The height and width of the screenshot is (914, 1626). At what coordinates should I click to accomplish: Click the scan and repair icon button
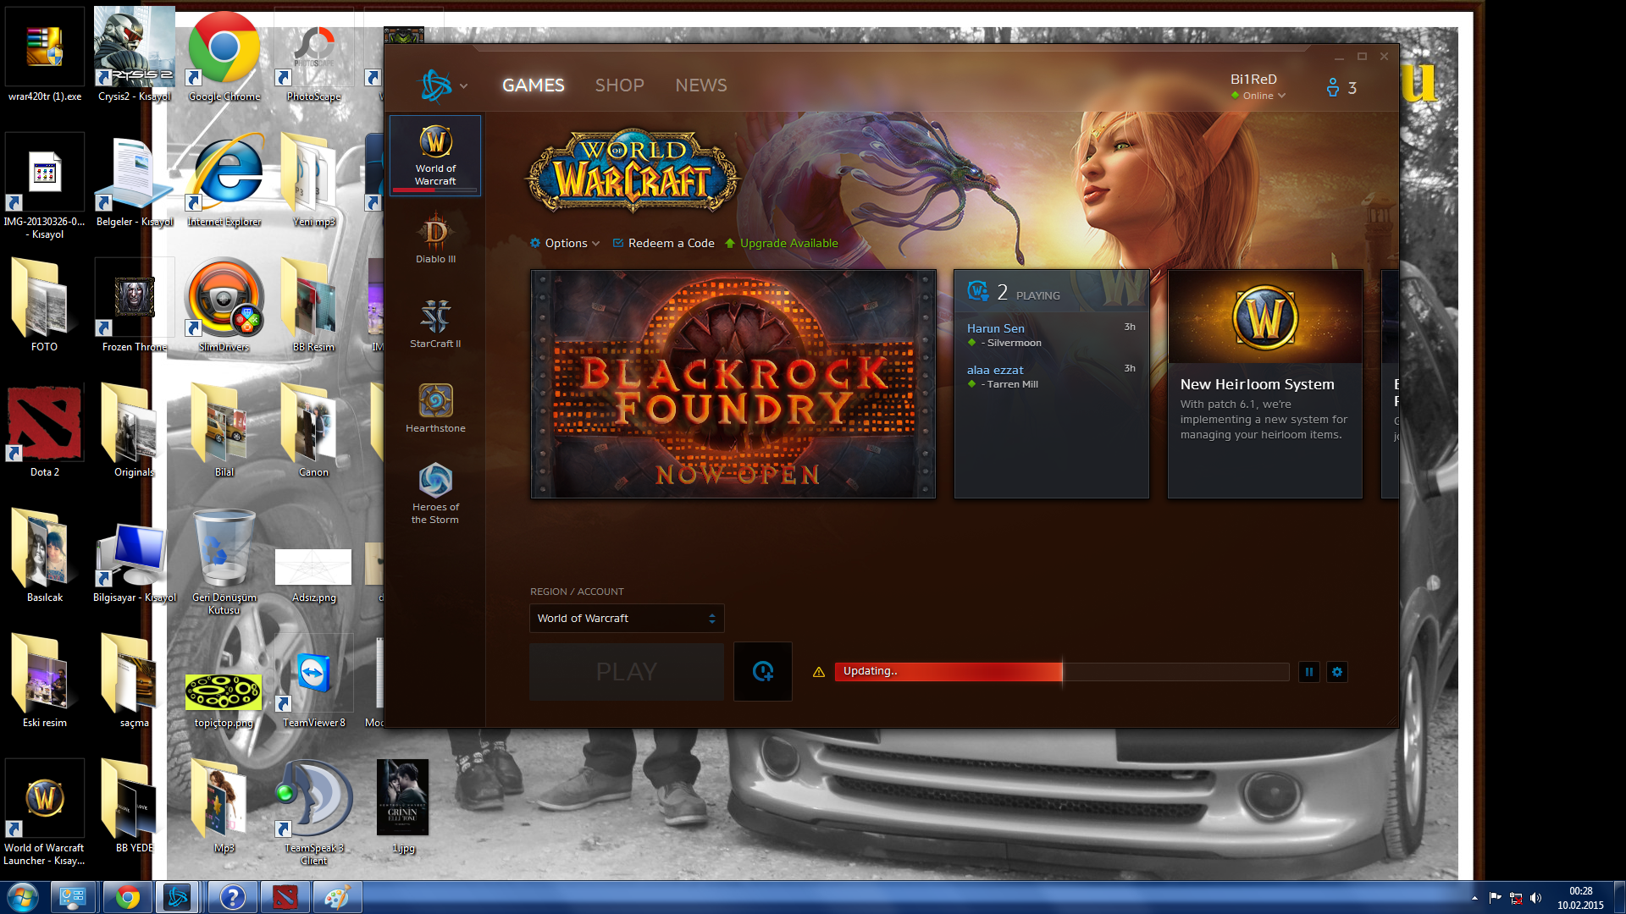click(762, 672)
